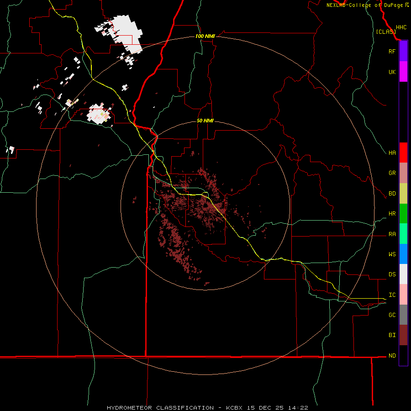Click the yellow-olive BD swatch
411x411 pixels.
(403, 194)
